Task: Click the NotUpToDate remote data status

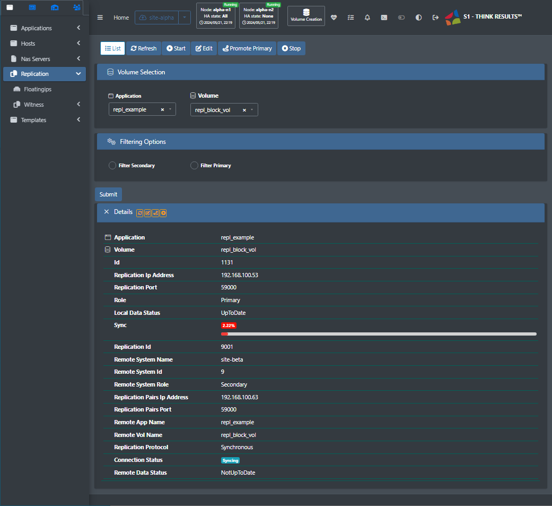Action: coord(238,473)
